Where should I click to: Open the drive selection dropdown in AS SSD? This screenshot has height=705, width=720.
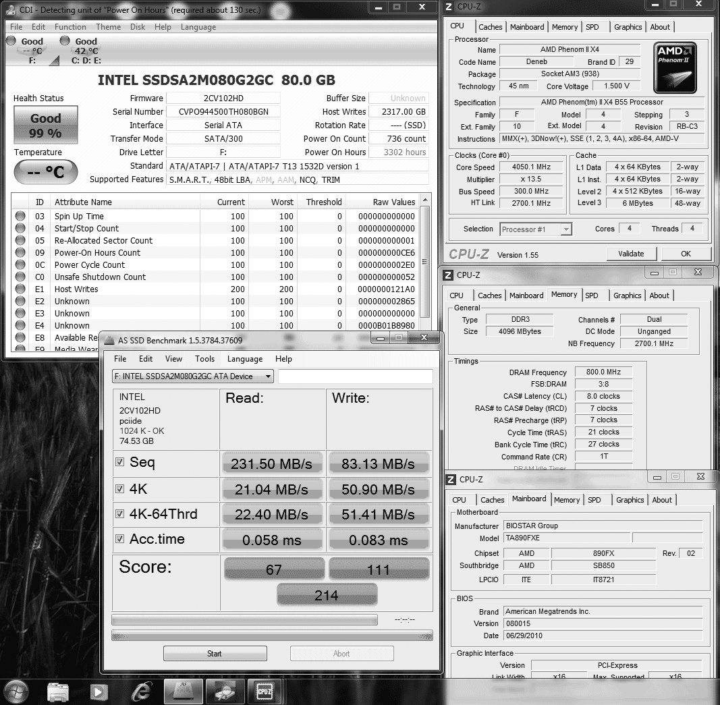click(193, 376)
